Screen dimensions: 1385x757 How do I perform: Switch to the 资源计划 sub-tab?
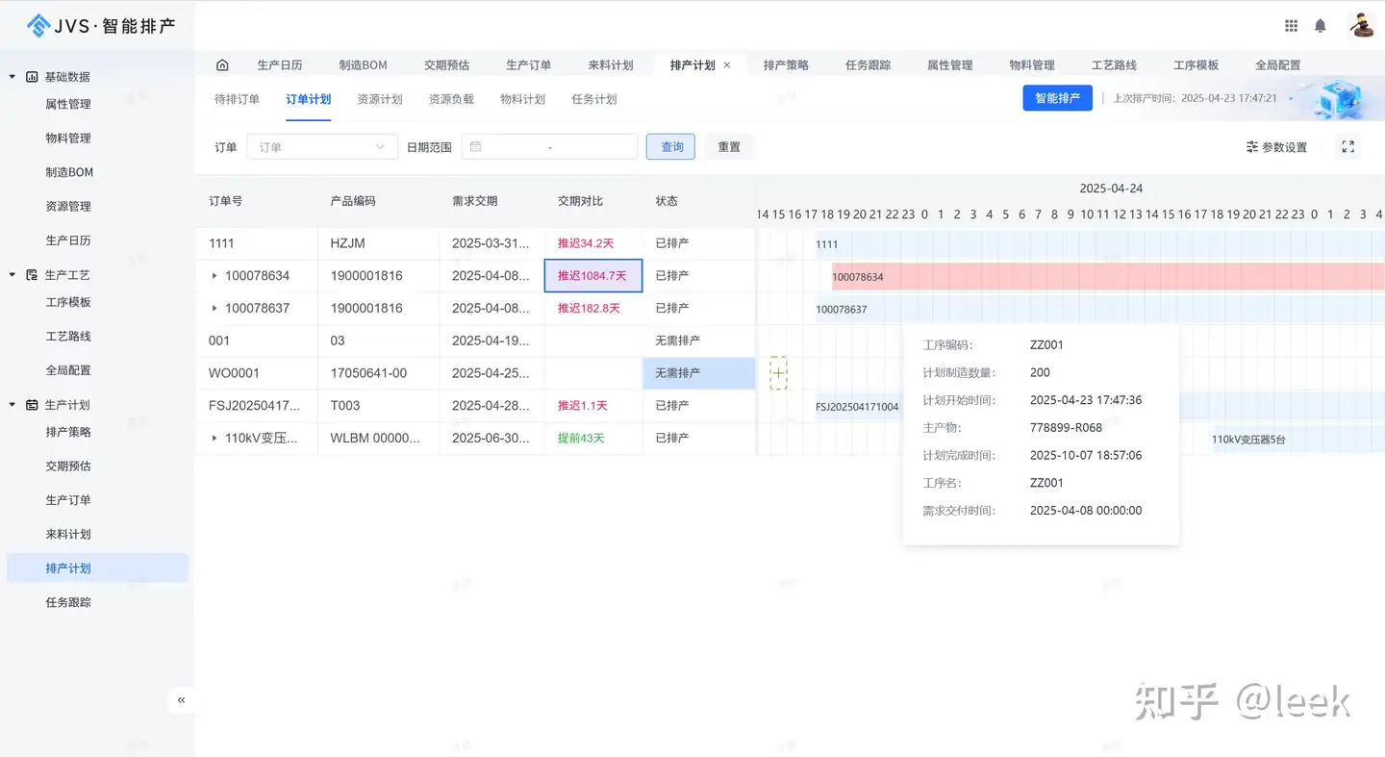tap(379, 99)
